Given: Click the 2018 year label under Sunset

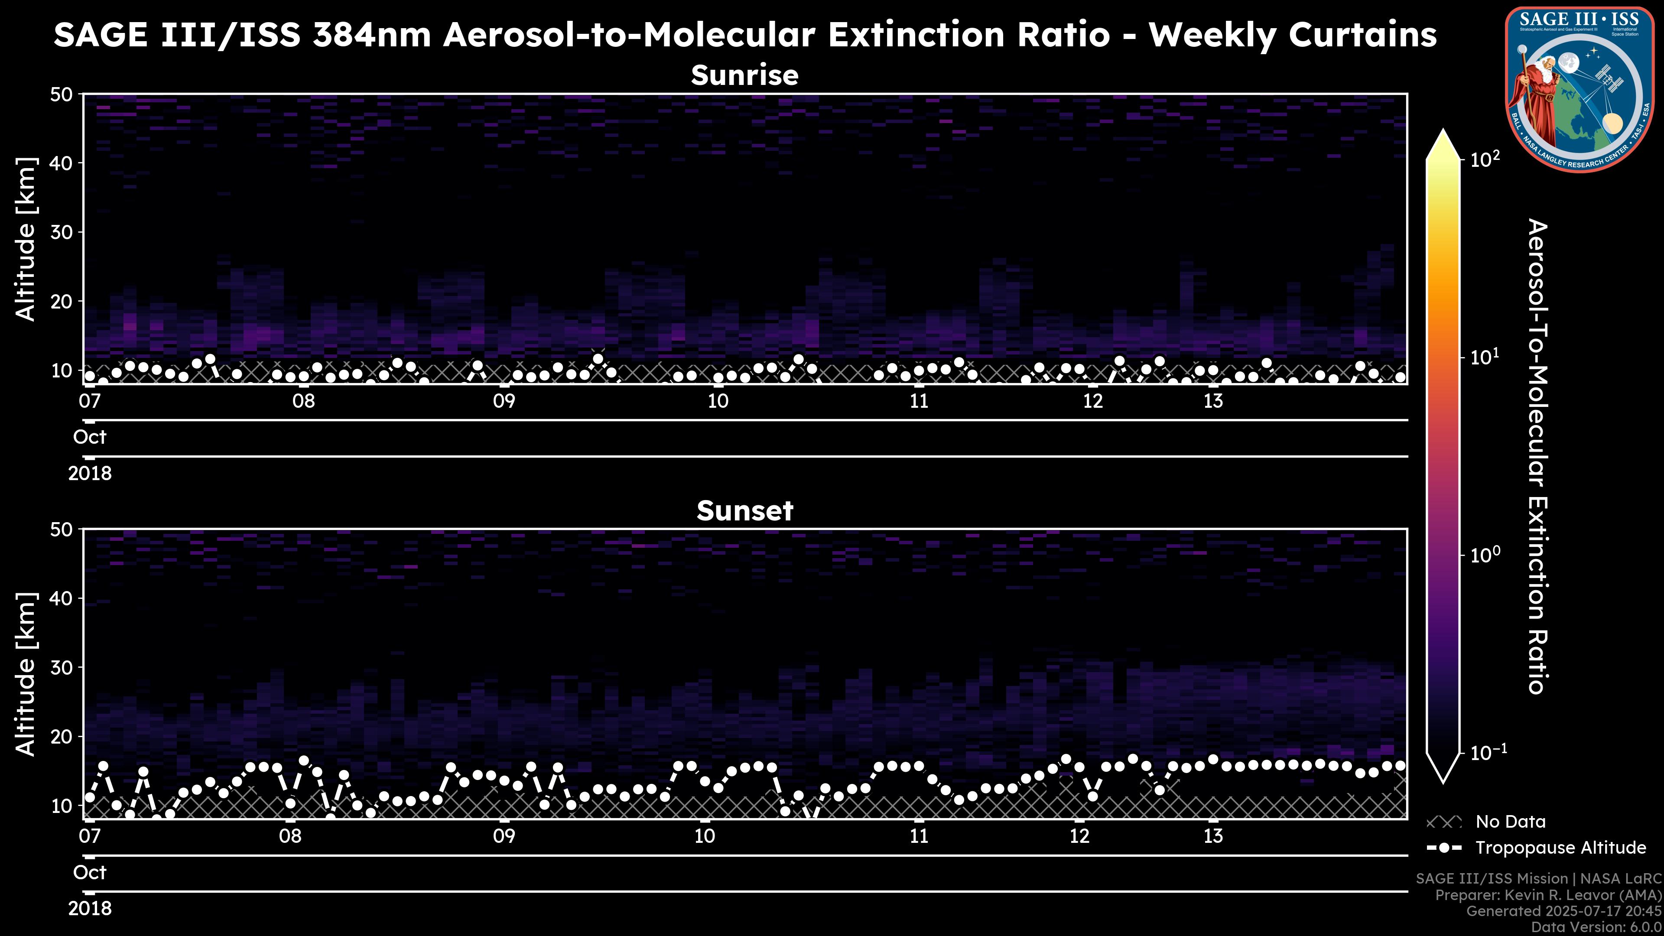Looking at the screenshot, I should point(90,909).
